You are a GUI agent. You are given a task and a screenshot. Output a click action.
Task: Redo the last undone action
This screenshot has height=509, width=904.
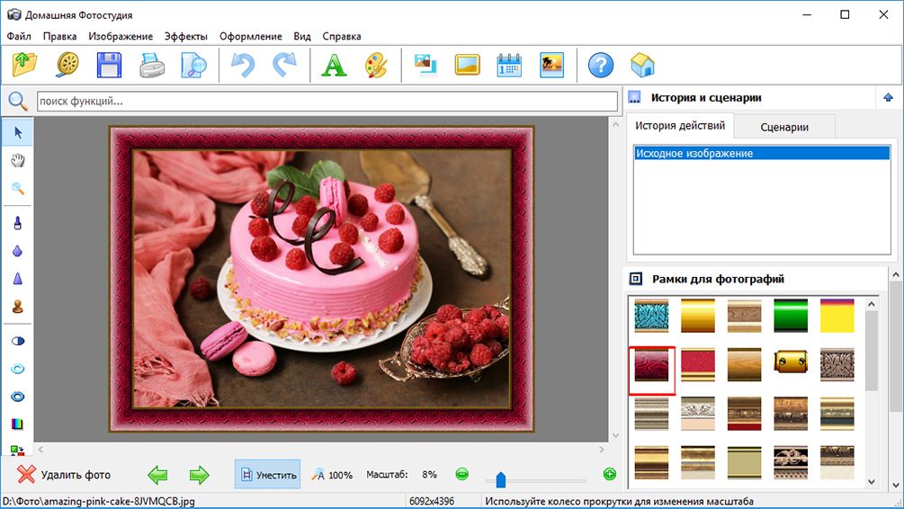click(x=285, y=65)
